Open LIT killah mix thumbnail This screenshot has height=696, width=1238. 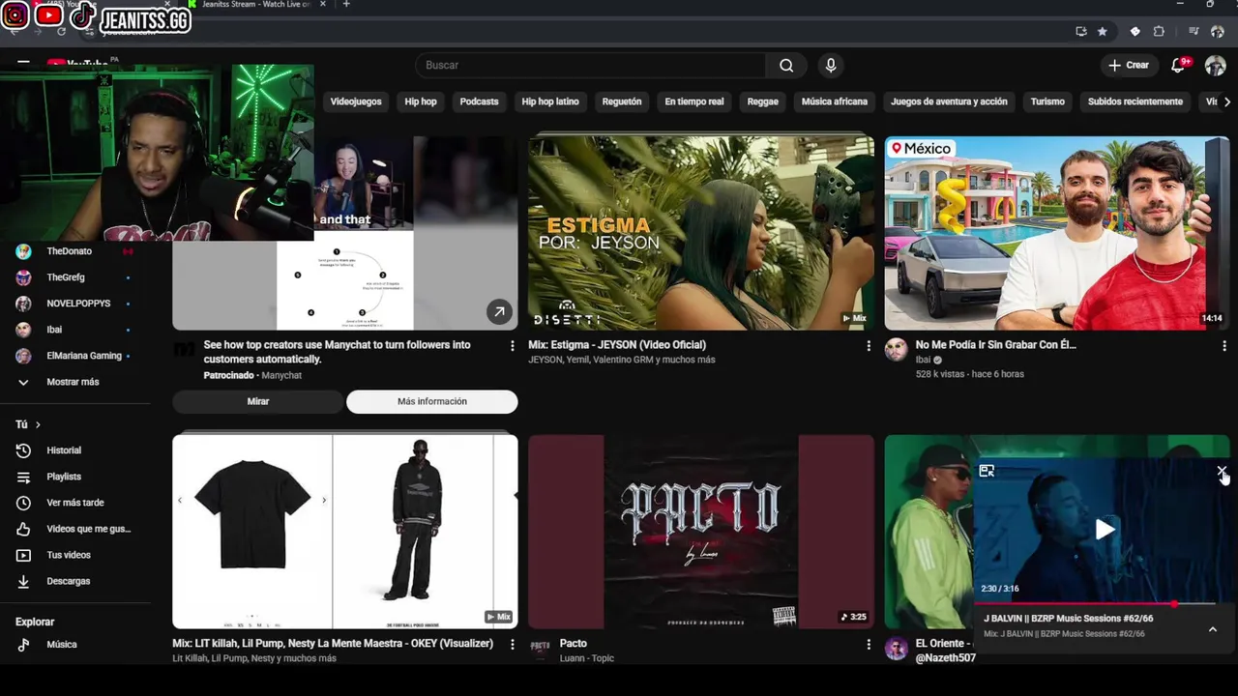345,532
